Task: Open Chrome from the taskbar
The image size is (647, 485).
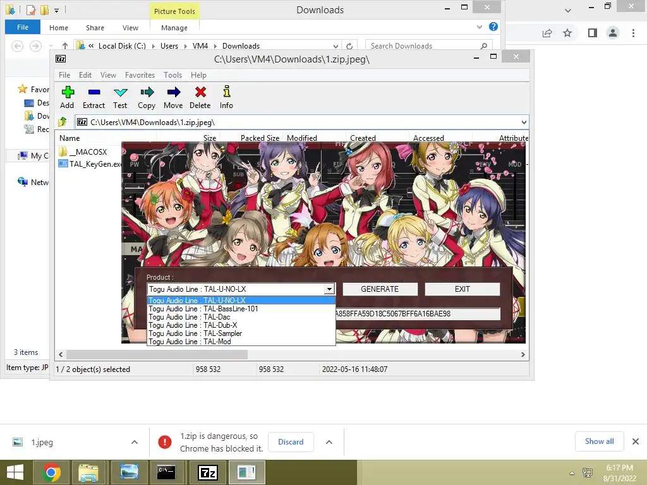Action: (52, 472)
